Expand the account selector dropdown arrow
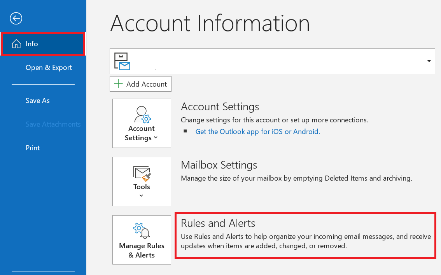Viewport: 441px width, 275px height. click(x=429, y=61)
